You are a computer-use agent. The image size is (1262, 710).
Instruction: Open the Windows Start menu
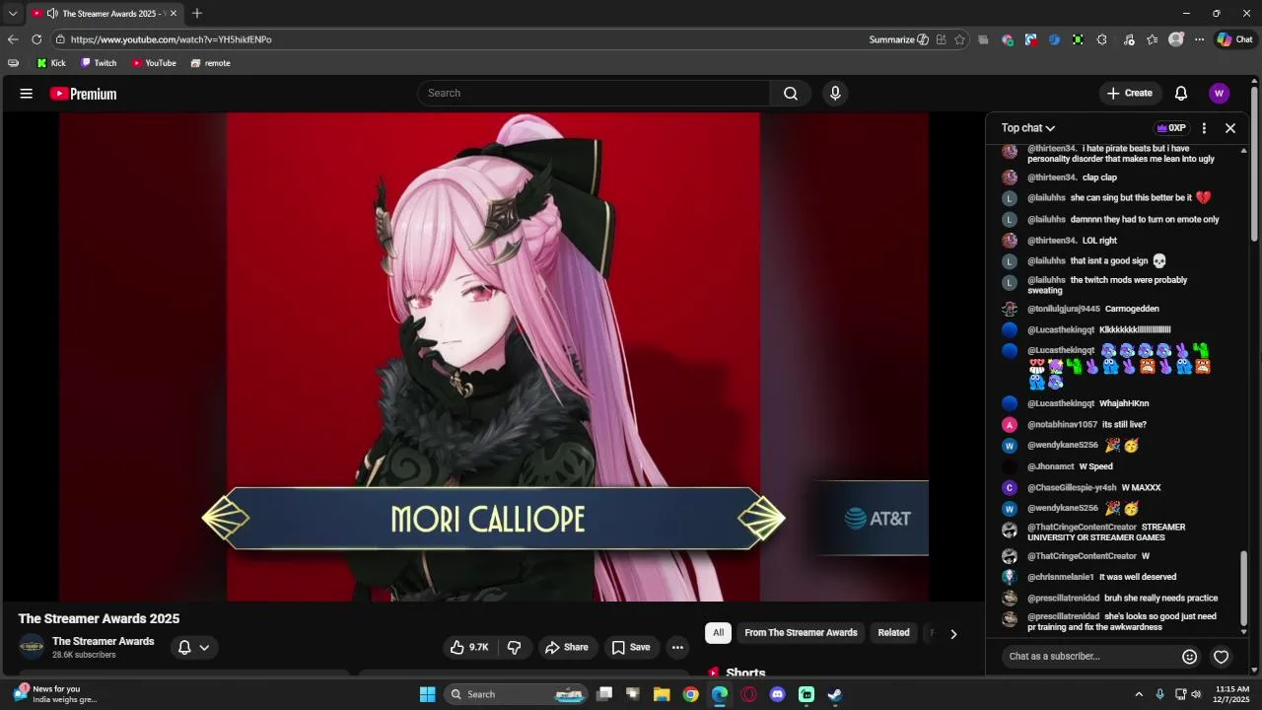point(428,694)
